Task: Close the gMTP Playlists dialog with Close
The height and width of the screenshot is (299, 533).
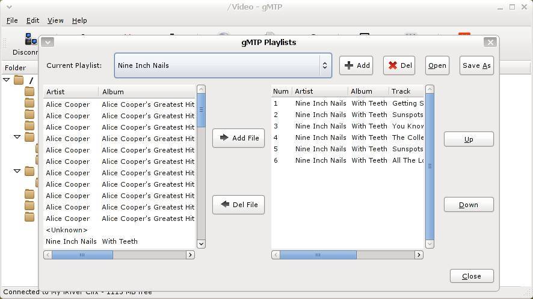Action: coord(472,276)
